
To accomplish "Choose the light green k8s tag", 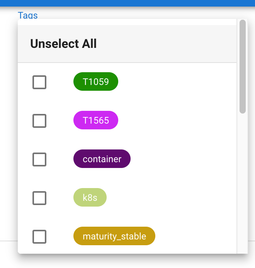I will (x=90, y=197).
